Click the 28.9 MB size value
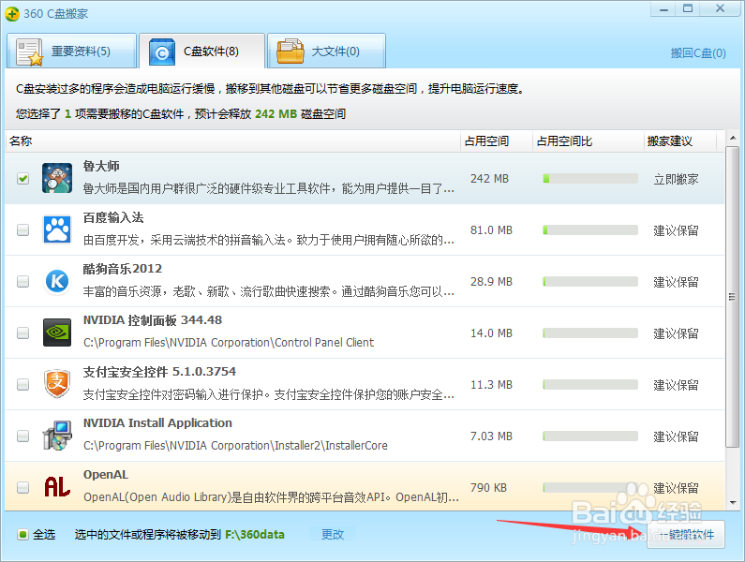This screenshot has width=745, height=562. pos(491,281)
